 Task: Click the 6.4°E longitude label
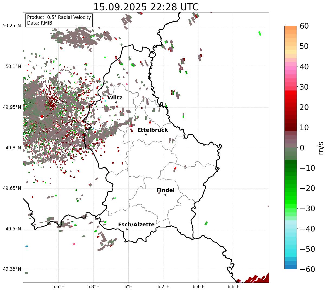(x=199, y=287)
